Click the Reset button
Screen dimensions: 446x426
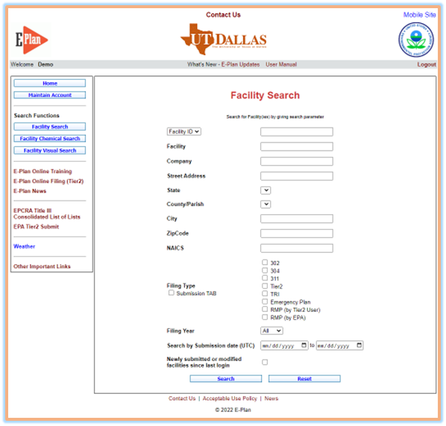coord(304,378)
